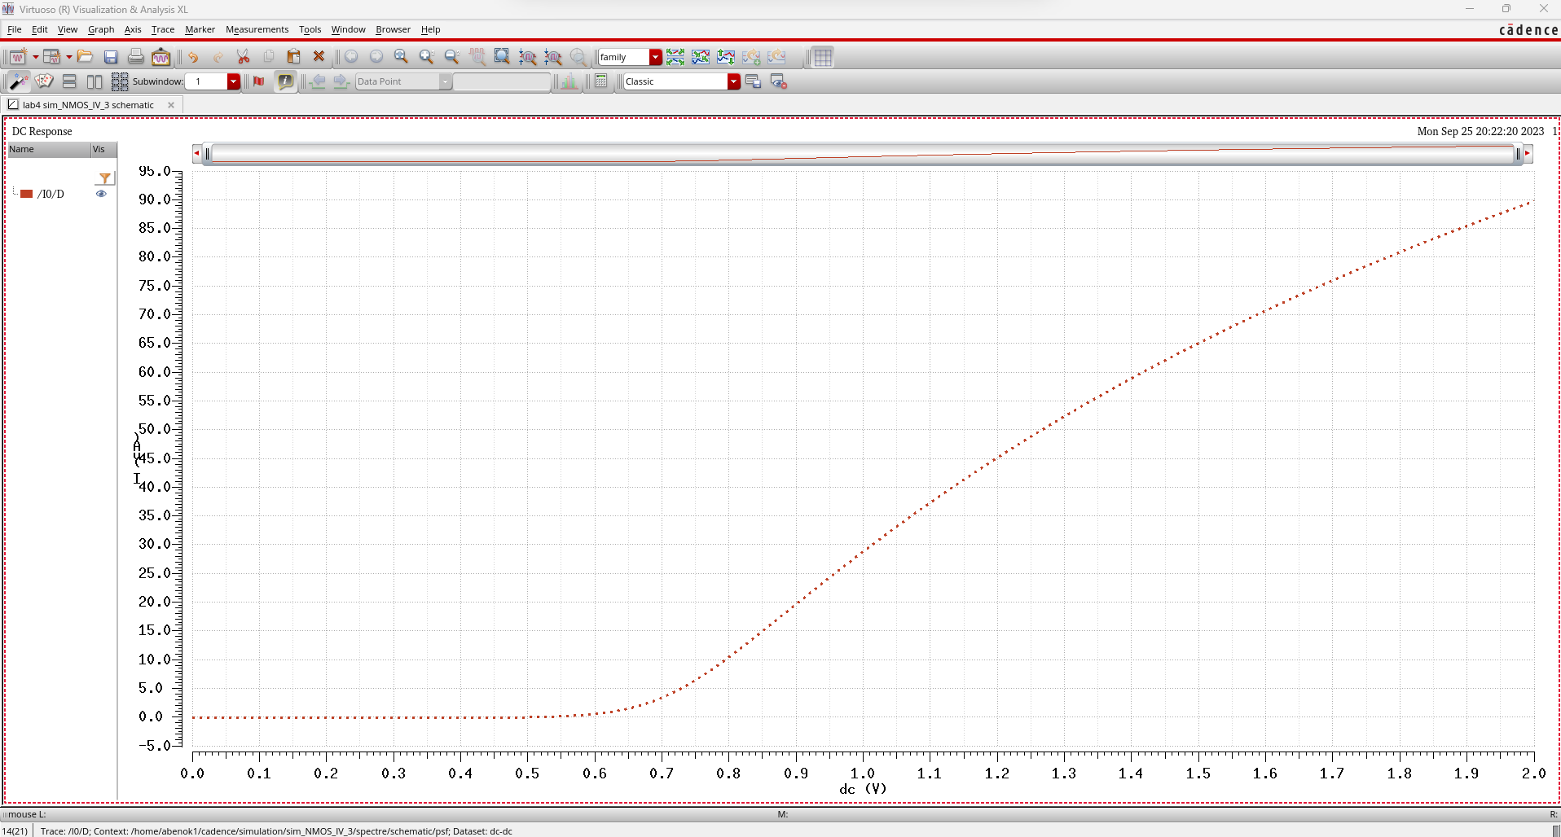The height and width of the screenshot is (837, 1561).
Task: Click the scissors cut icon
Action: pos(243,57)
